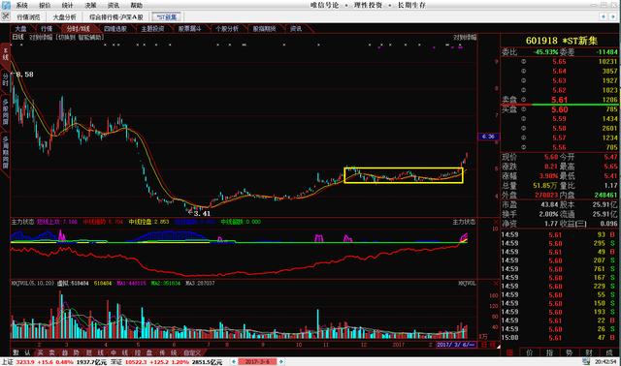Select the 分时 vertical side tab
This screenshot has height=366, width=621.
pyautogui.click(x=5, y=79)
